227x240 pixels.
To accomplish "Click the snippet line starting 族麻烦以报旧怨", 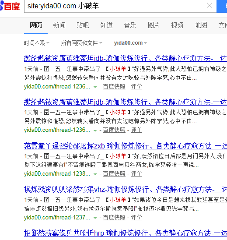I will click(x=112, y=208).
